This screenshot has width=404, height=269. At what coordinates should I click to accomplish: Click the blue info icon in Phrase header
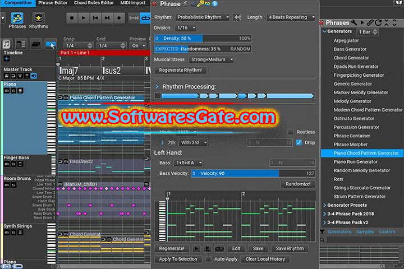pyautogui.click(x=214, y=3)
